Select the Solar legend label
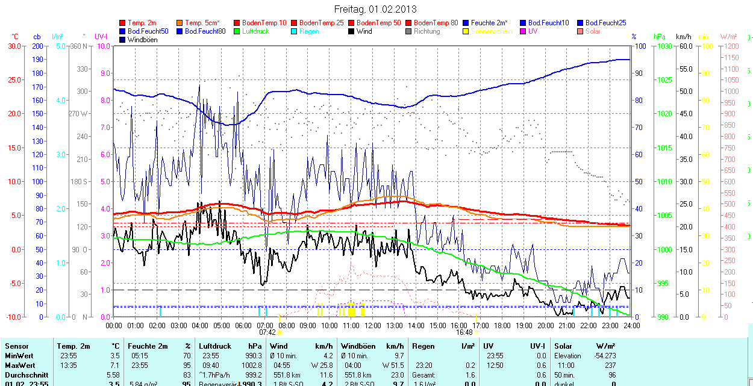The image size is (753, 386). 593,31
